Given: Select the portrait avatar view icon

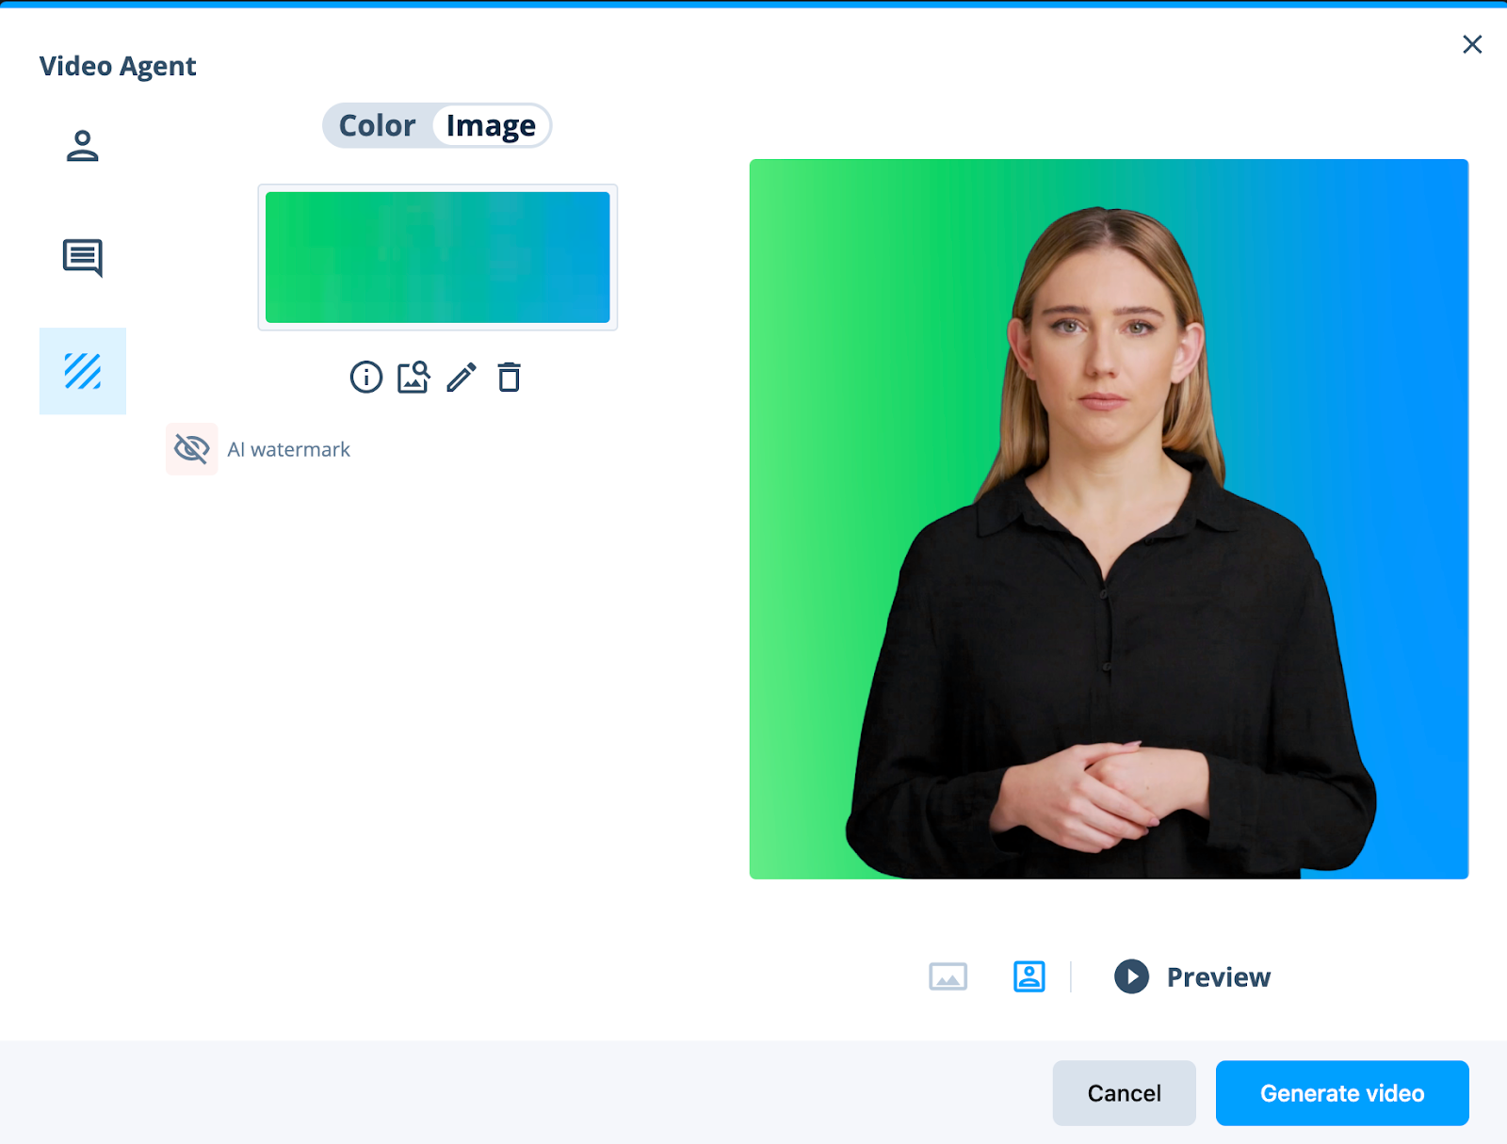Looking at the screenshot, I should click(1029, 976).
